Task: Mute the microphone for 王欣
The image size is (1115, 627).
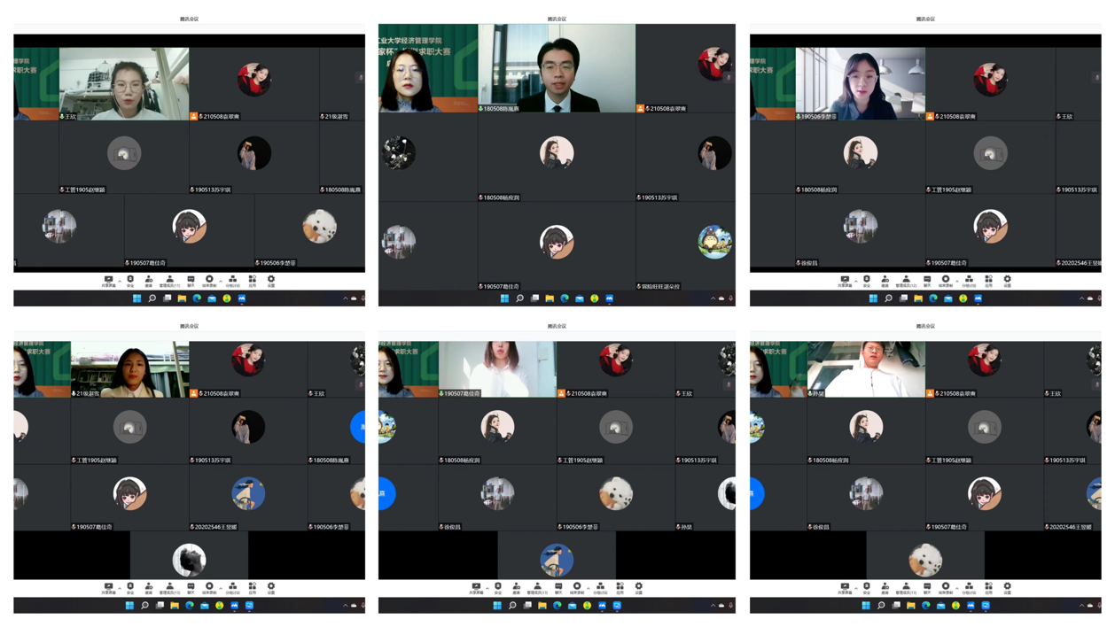Action: (60, 115)
